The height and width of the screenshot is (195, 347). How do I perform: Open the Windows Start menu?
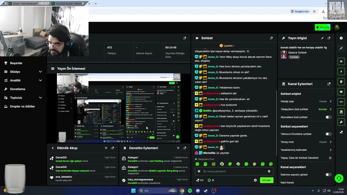133,191
